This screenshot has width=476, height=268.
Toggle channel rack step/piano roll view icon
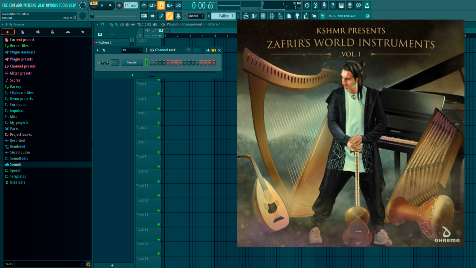(x=214, y=50)
